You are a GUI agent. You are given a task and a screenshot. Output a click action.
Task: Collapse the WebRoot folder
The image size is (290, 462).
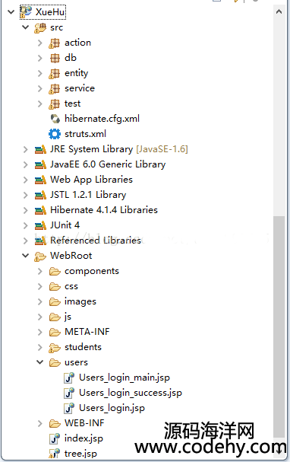(x=26, y=256)
